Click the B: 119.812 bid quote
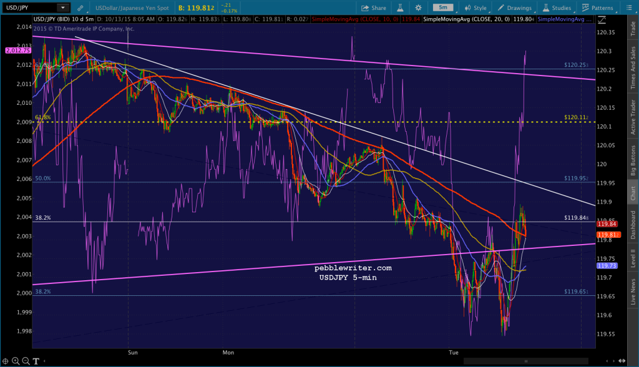The width and height of the screenshot is (639, 367). pyautogui.click(x=197, y=7)
